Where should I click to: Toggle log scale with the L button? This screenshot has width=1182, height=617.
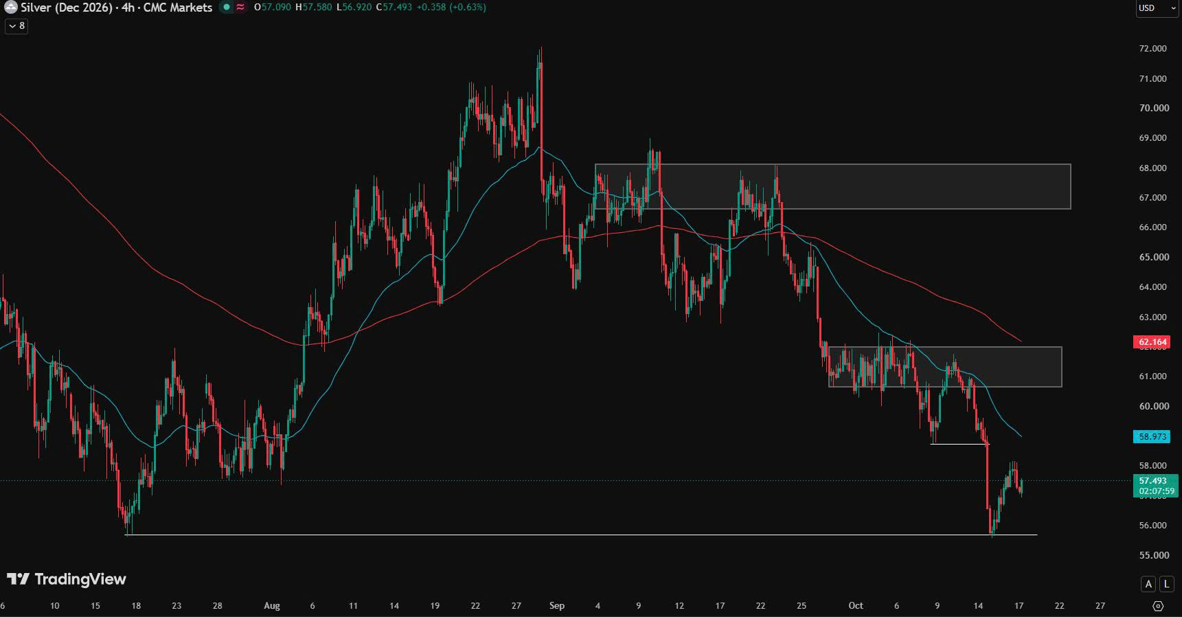[1166, 584]
